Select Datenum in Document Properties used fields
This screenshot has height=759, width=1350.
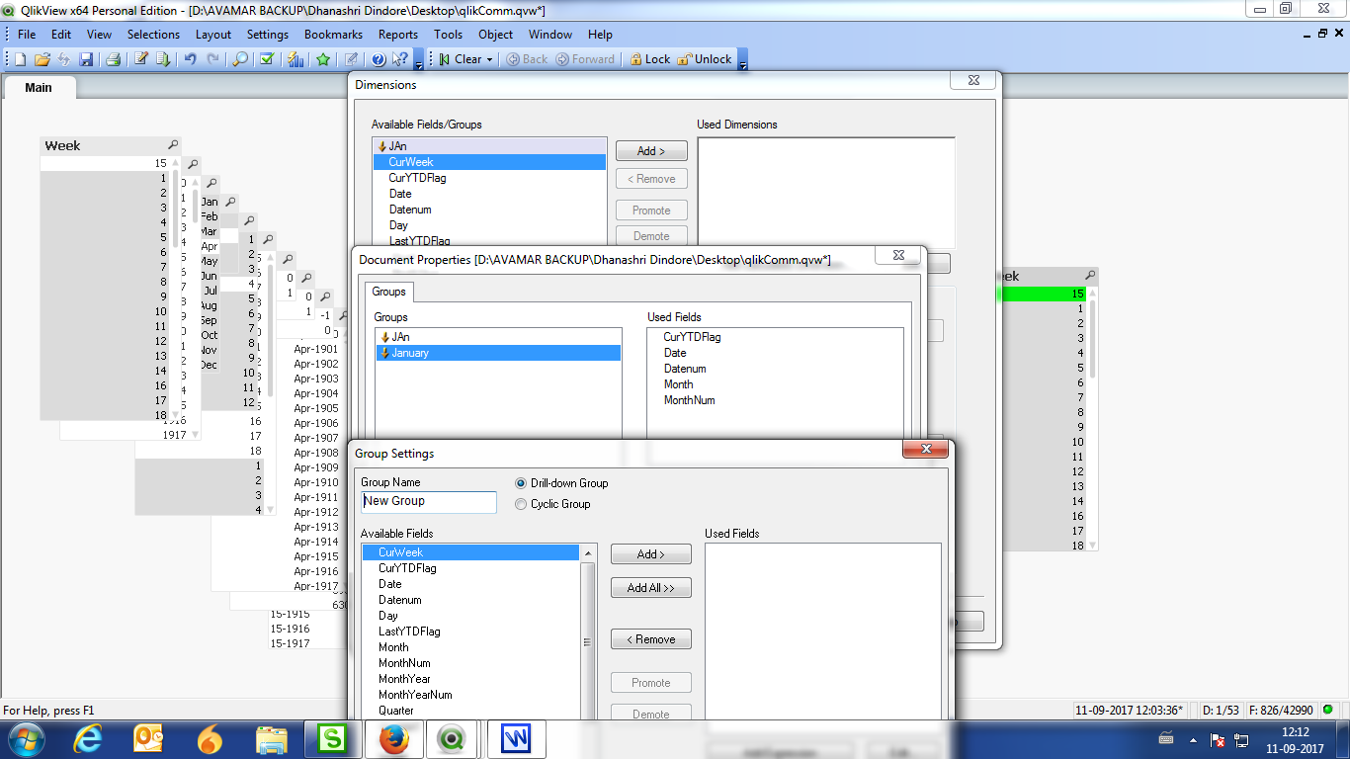pos(685,369)
